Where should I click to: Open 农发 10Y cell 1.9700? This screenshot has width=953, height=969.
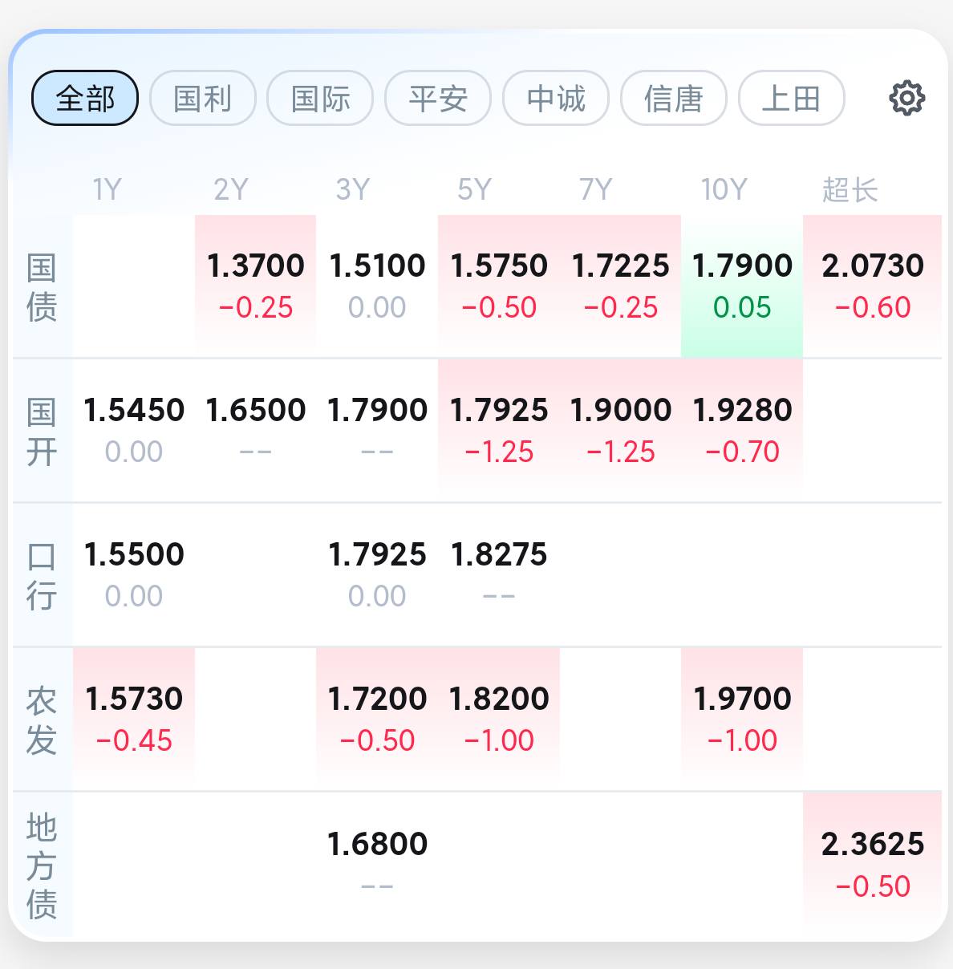tap(742, 720)
